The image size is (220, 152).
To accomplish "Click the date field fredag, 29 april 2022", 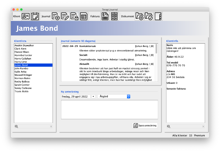I will (x=76, y=97).
